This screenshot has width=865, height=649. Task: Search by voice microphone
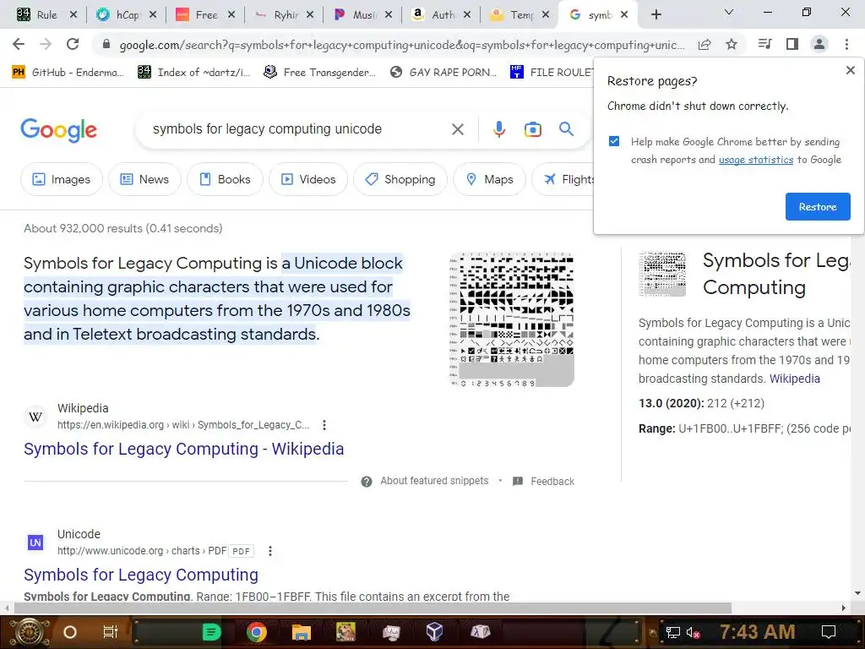coord(498,129)
